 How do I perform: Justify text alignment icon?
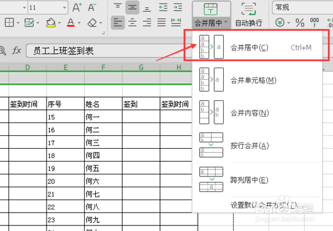click(161, 23)
